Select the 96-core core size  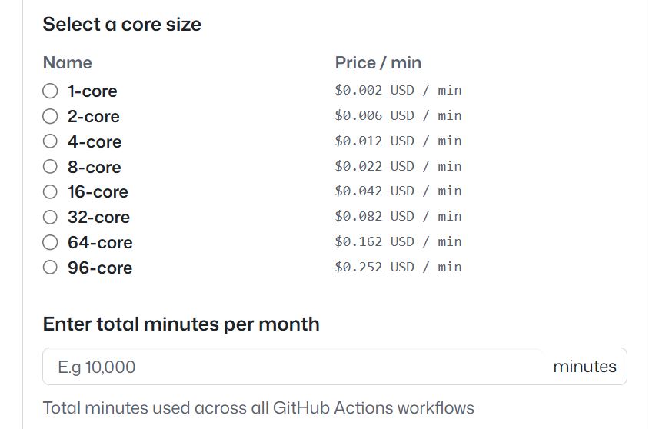point(50,268)
